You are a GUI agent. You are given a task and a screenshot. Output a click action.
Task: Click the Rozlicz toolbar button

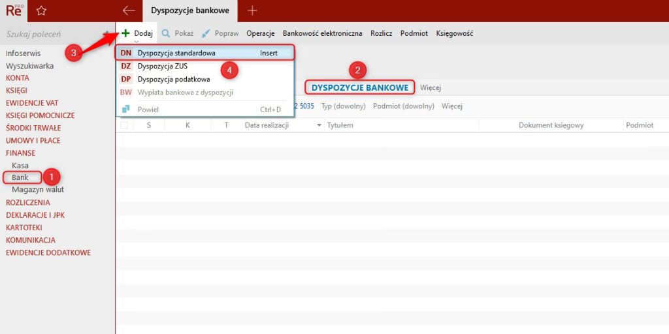(381, 33)
